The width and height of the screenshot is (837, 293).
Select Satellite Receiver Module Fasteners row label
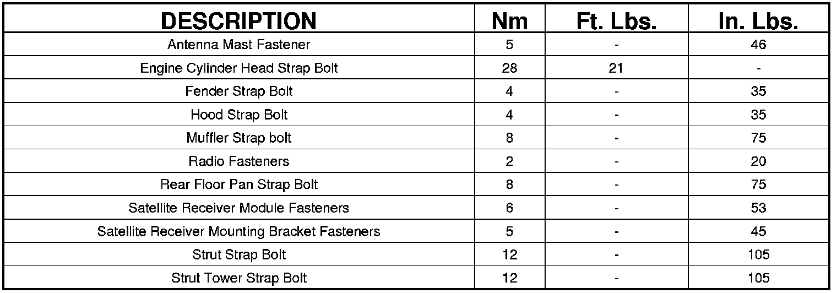pos(238,208)
